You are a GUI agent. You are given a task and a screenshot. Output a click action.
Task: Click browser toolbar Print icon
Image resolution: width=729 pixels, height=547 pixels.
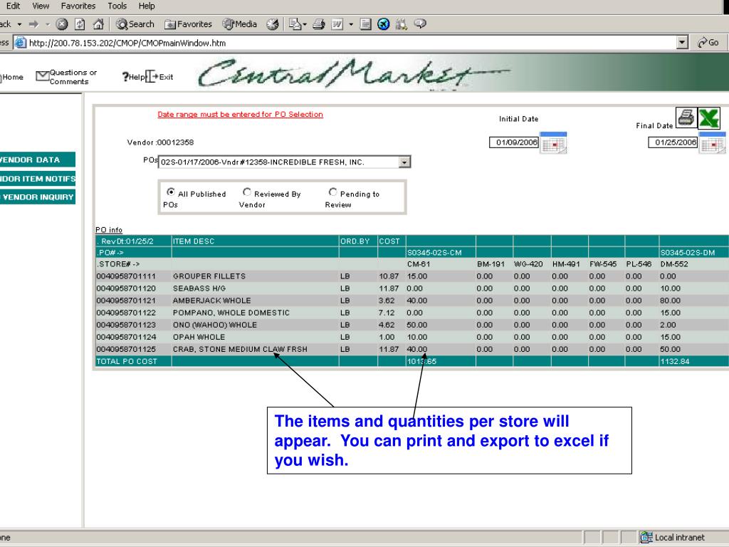[x=318, y=24]
